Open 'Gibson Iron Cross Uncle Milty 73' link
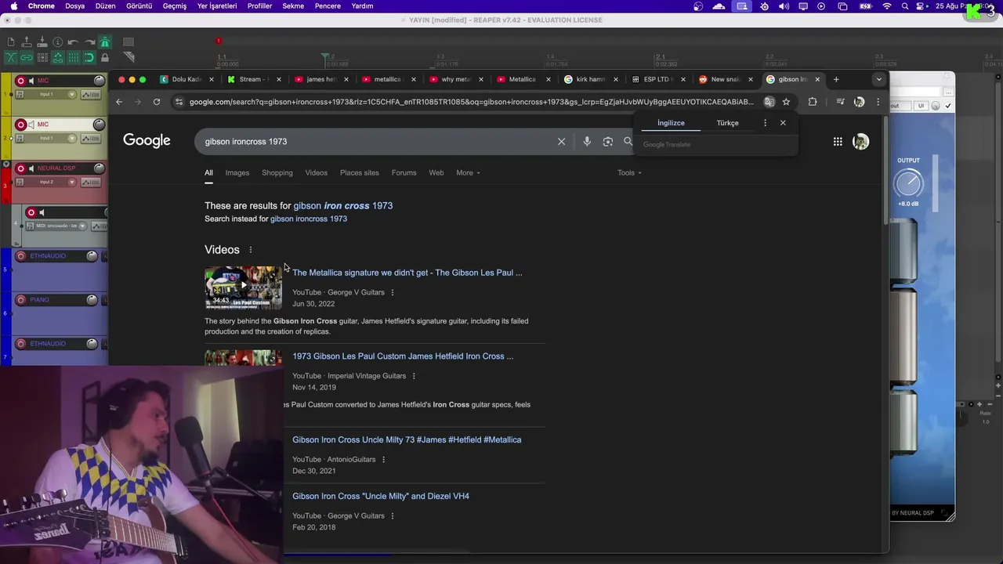The width and height of the screenshot is (1003, 564). point(407,440)
